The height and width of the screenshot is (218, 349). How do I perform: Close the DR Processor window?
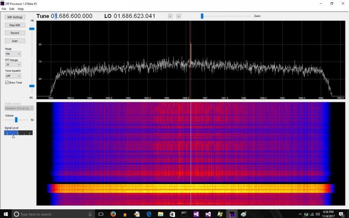click(343, 3)
